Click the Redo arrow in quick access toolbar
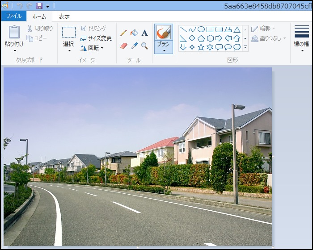 (x=30, y=6)
